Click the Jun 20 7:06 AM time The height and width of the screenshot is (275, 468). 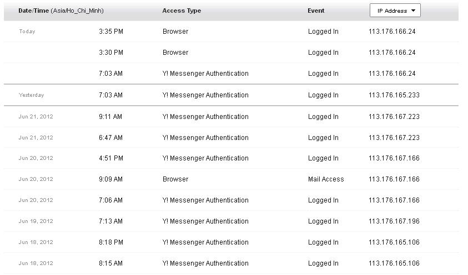tap(110, 200)
